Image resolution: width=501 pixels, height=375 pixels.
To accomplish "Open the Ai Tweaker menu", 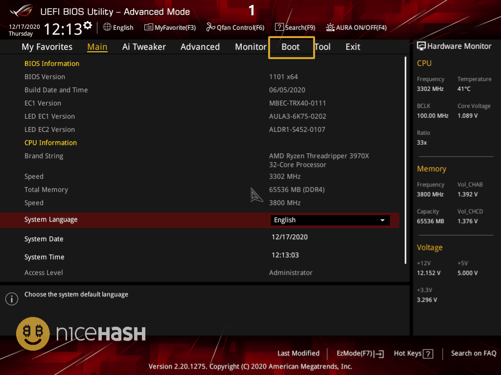I will click(144, 47).
